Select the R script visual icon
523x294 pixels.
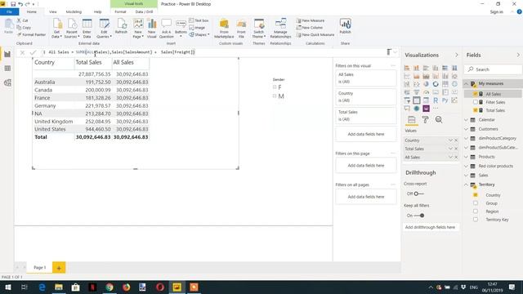pos(436,100)
